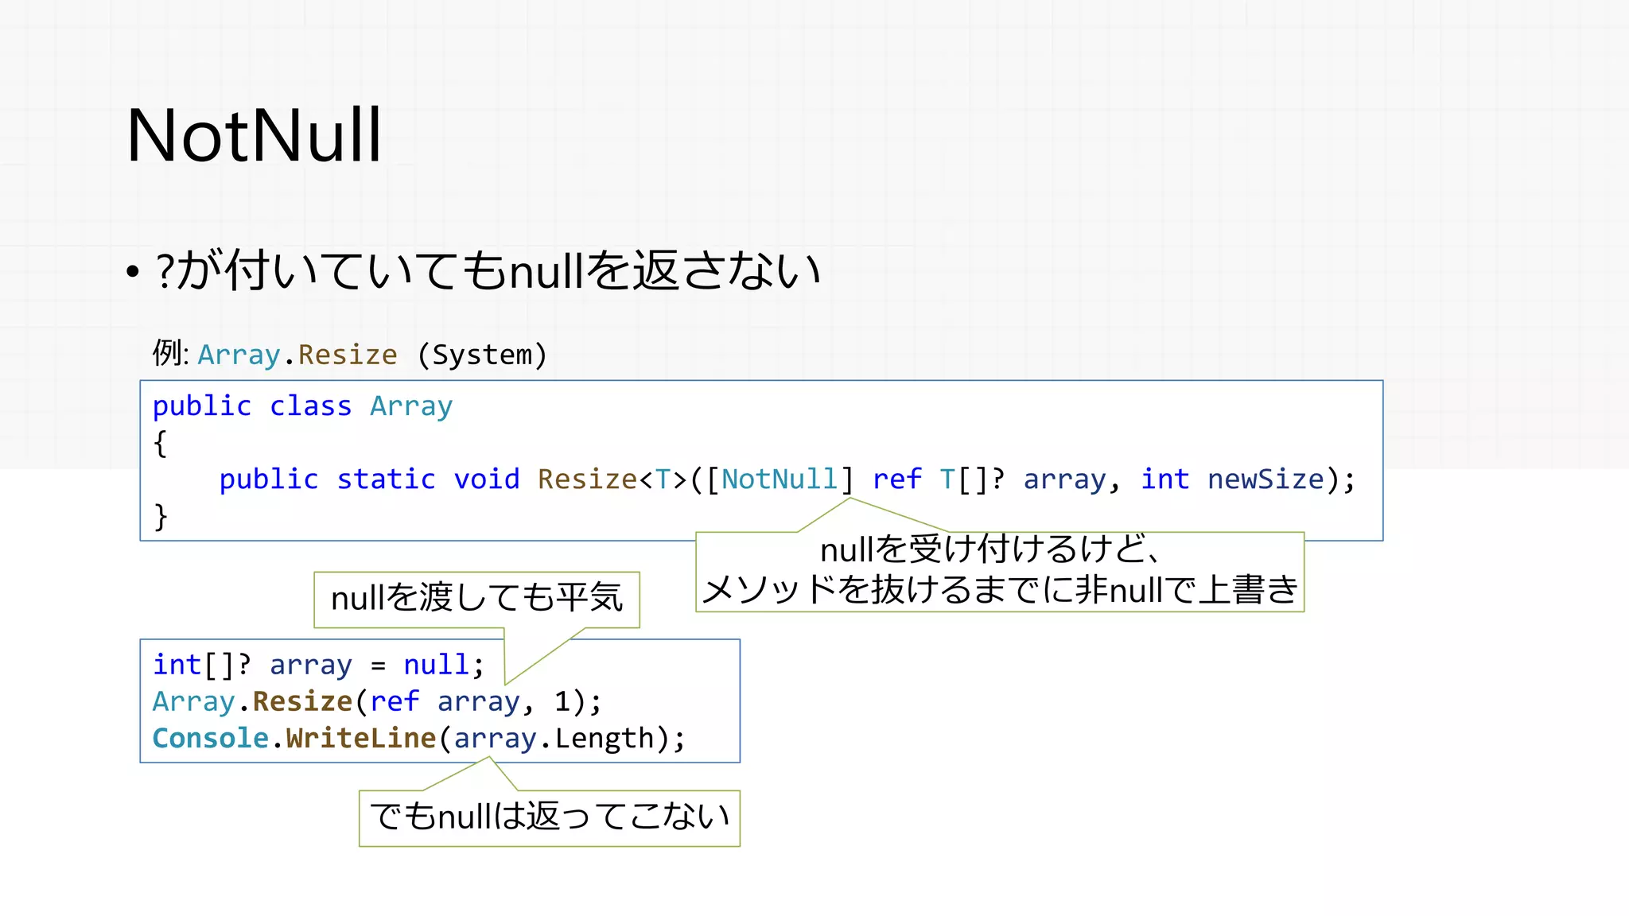Click callout "nullを受け付けるけど、" line

(x=992, y=549)
